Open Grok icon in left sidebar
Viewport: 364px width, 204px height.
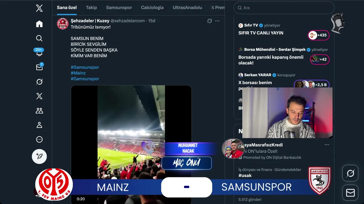[x=39, y=82]
